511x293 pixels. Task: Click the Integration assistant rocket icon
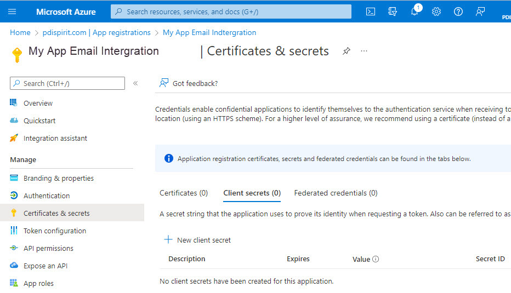pyautogui.click(x=14, y=138)
